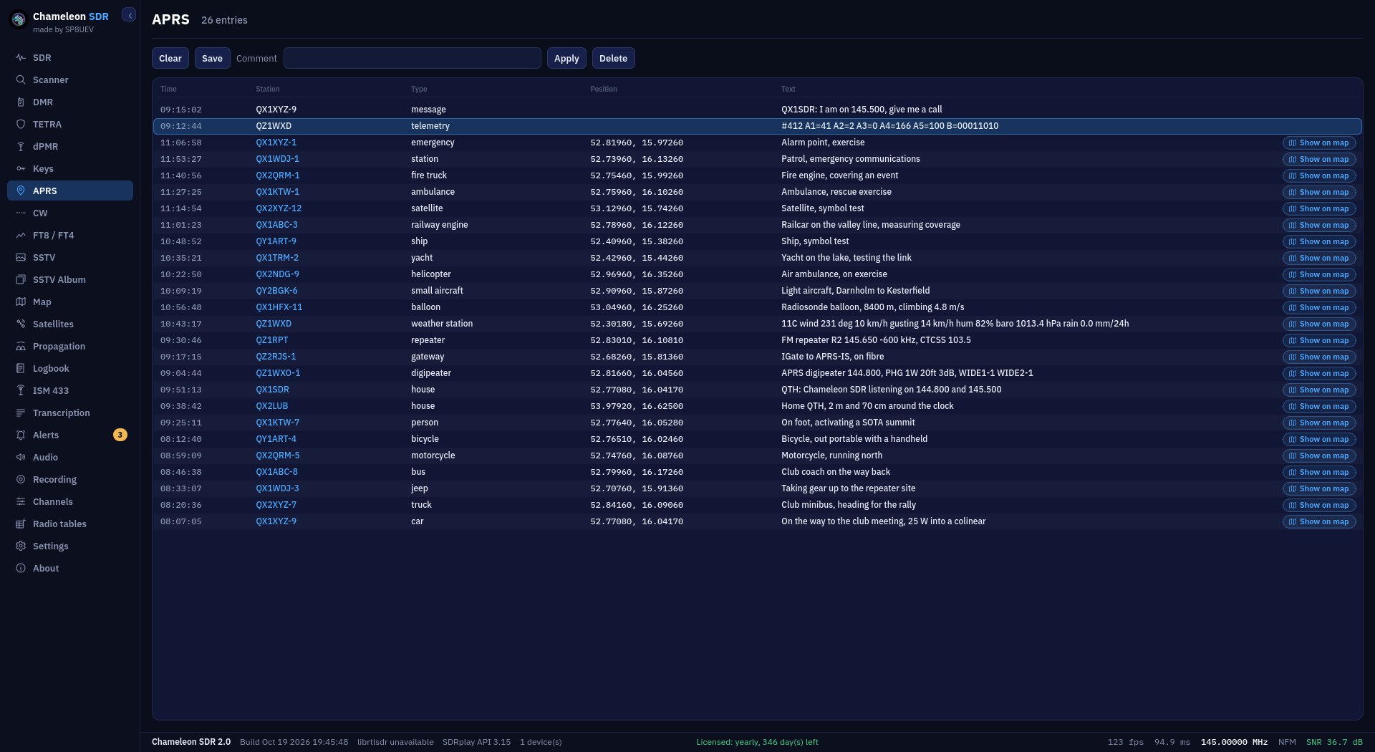Select the QZ1WXD telemetry row
This screenshot has width=1375, height=752.
[x=757, y=126]
